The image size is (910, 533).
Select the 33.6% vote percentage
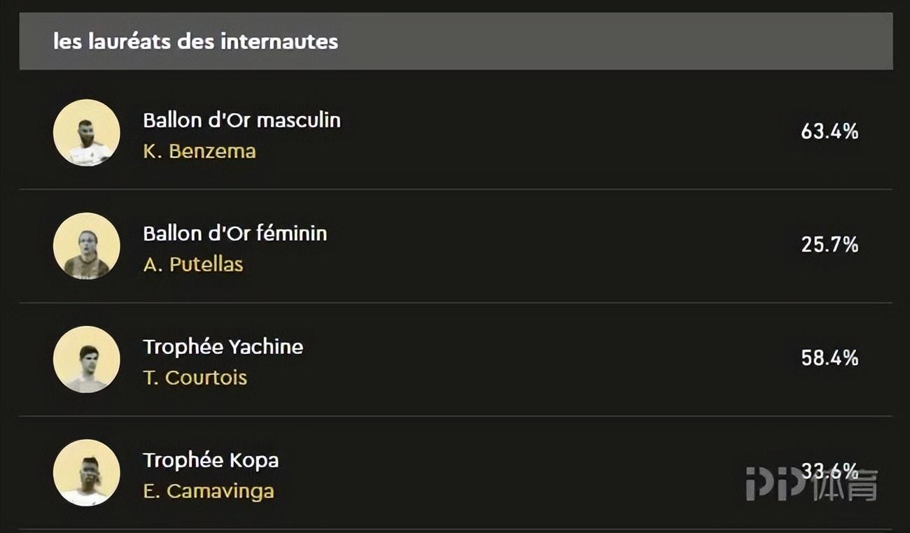pos(829,470)
